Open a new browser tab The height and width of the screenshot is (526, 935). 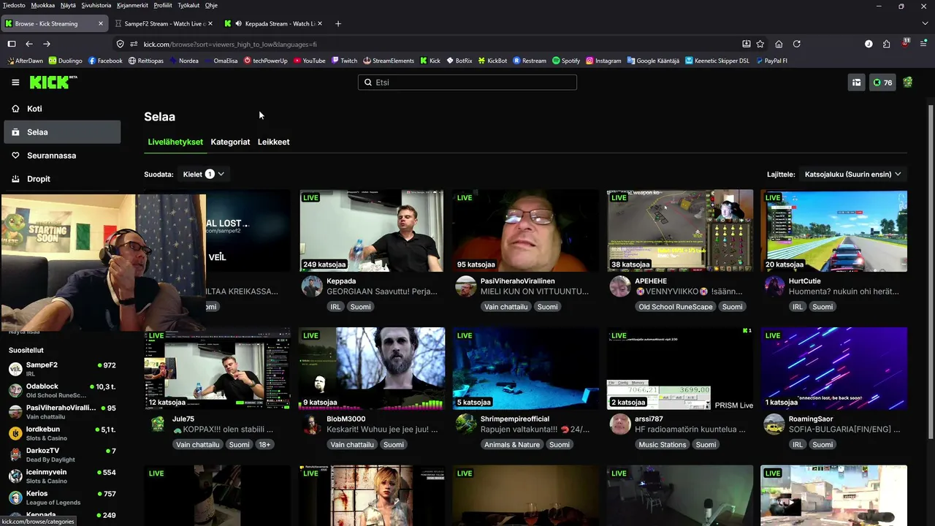[x=337, y=23]
